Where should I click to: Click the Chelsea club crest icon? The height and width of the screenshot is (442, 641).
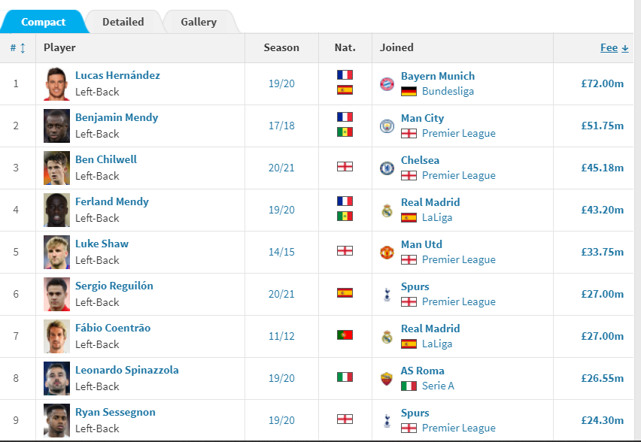click(387, 168)
